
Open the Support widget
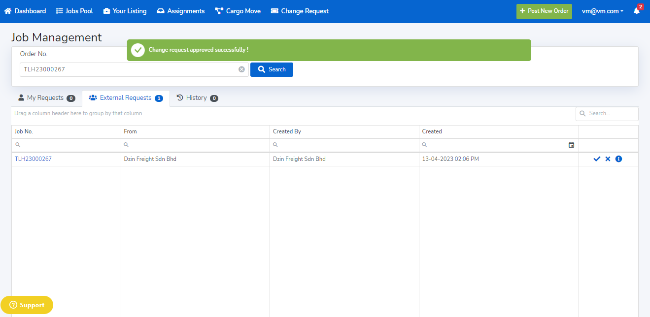[x=27, y=305]
